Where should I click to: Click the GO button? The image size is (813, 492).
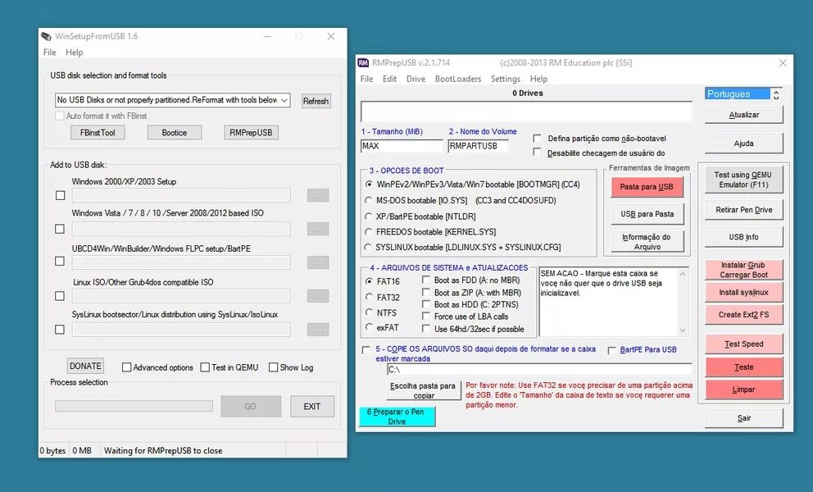pyautogui.click(x=251, y=407)
